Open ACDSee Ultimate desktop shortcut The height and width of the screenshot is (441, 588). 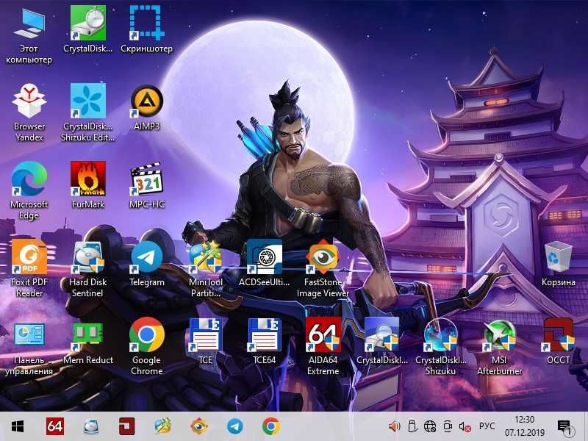[x=265, y=263]
